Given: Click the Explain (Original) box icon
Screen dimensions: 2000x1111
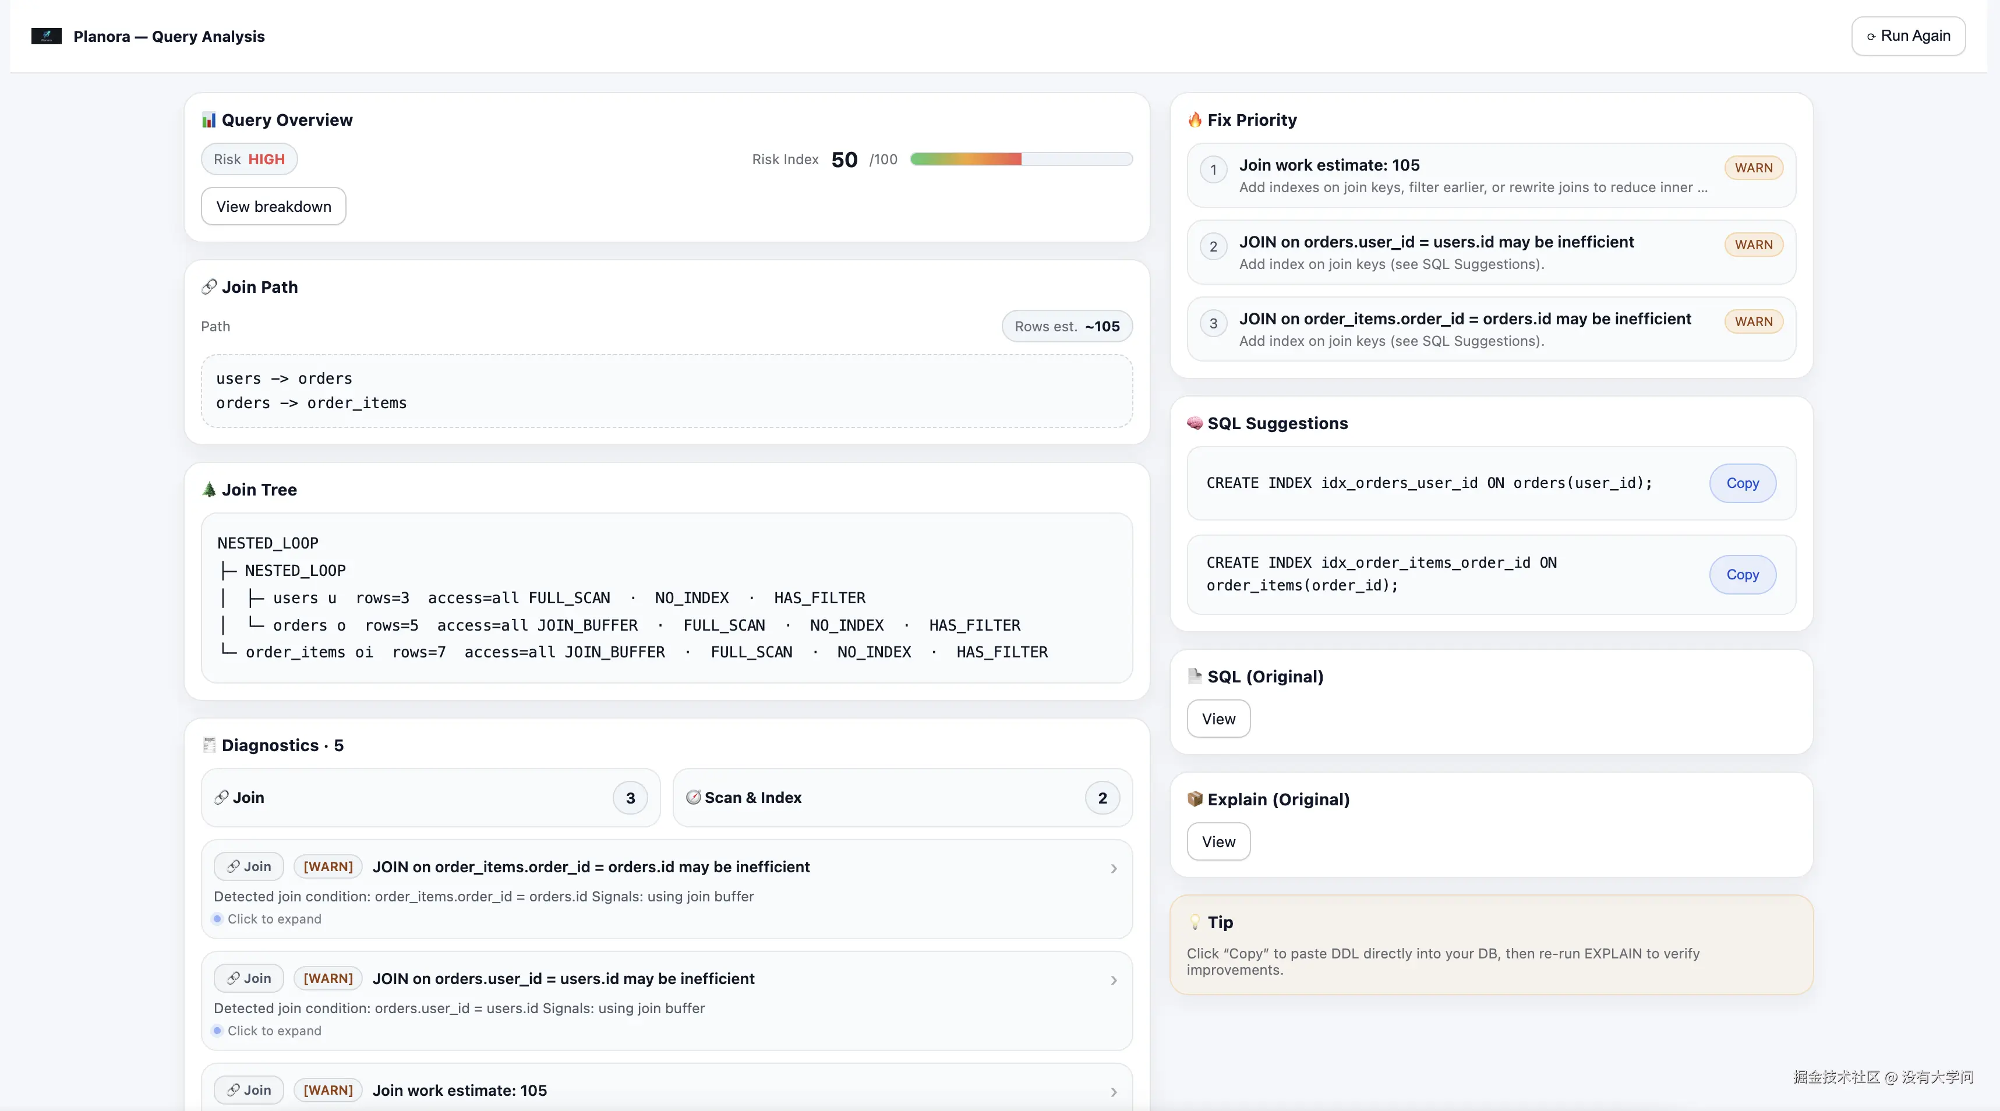Looking at the screenshot, I should point(1195,799).
